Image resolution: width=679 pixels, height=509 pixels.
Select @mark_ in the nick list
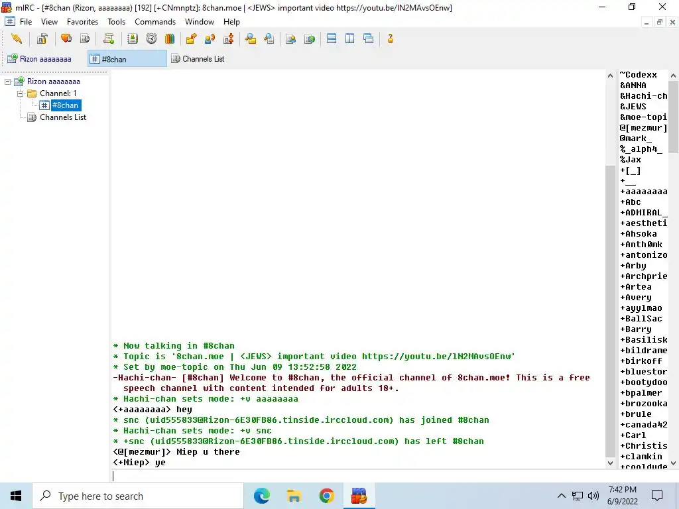636,139
